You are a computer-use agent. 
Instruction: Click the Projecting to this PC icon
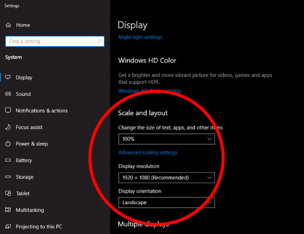(8, 227)
